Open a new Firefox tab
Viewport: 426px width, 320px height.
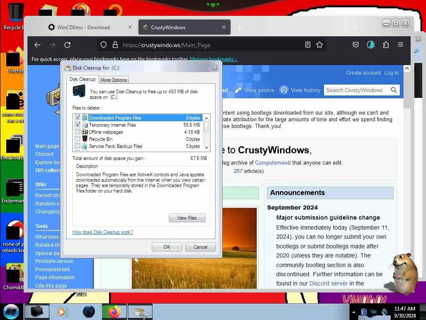tap(239, 27)
